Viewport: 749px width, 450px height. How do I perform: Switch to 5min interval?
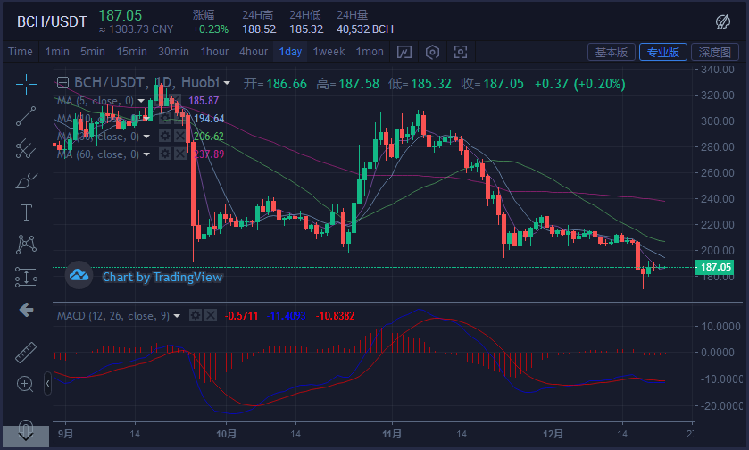tap(92, 52)
